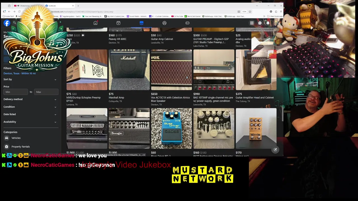The image size is (358, 201).
Task: Open the Property Rentals category link
Action: coord(20,147)
